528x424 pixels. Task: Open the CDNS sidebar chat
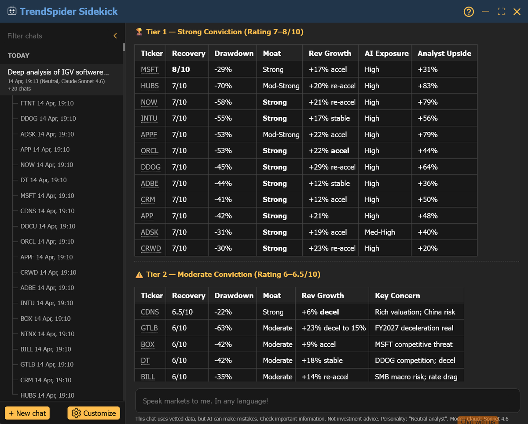tap(47, 211)
